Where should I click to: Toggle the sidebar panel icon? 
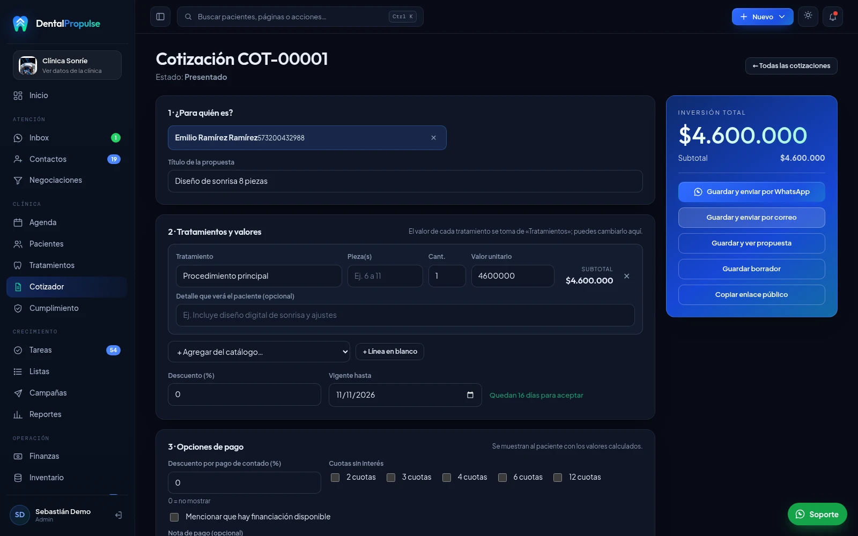(160, 17)
